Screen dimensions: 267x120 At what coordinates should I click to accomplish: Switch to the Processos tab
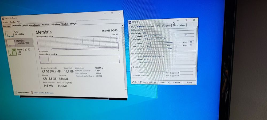7,26
